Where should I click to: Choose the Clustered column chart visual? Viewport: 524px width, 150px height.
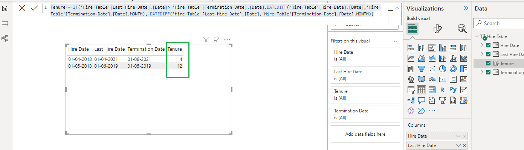coord(443,48)
